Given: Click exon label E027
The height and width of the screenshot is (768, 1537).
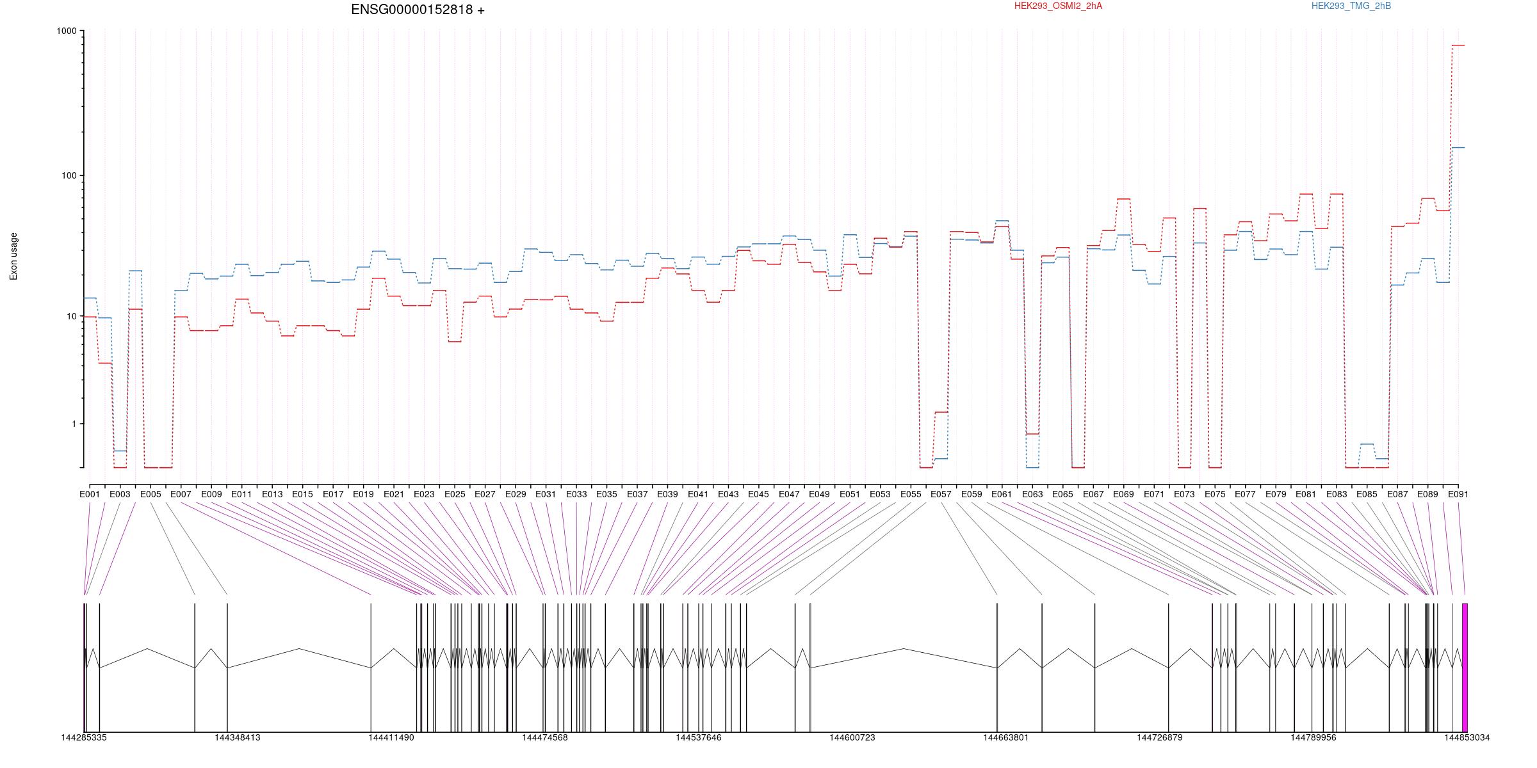Looking at the screenshot, I should coord(485,494).
